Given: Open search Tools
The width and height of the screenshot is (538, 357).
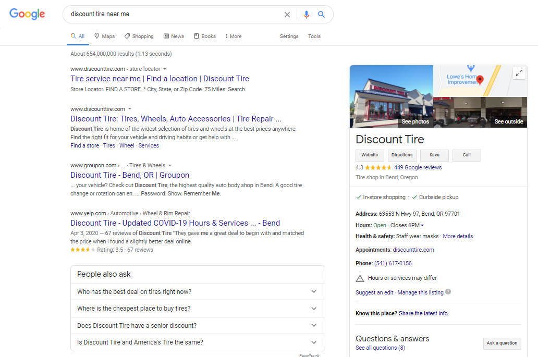Looking at the screenshot, I should (x=314, y=36).
